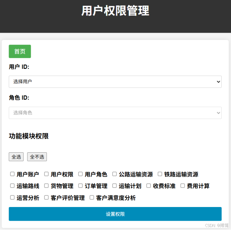Tick the 订单管理 checkbox
Viewport: 231px width, 230px height.
click(x=80, y=186)
